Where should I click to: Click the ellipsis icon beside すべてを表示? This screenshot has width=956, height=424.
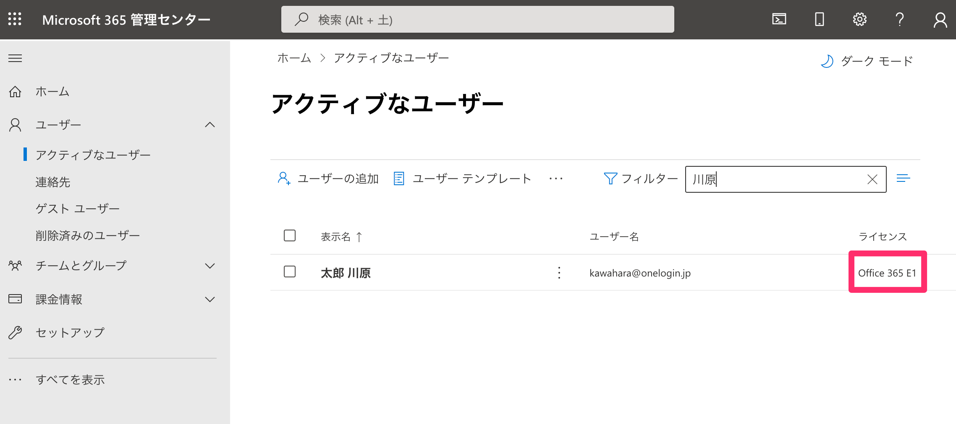[15, 380]
